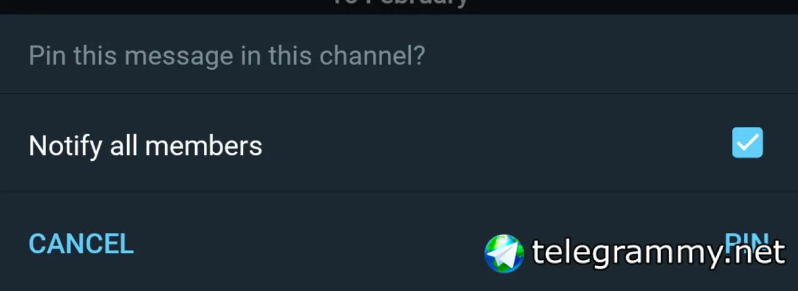Click the CANCEL button
798x291 pixels.
click(81, 244)
